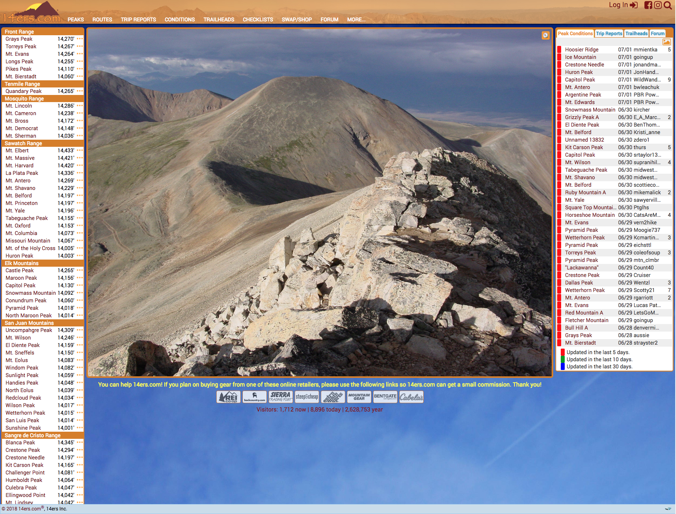The width and height of the screenshot is (676, 514).
Task: Open the steep&cheap retailer logo
Action: [x=307, y=397]
